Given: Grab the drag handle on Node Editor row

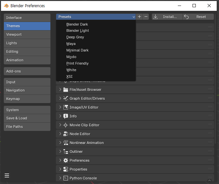Looking at the screenshot, I should 210,133.
